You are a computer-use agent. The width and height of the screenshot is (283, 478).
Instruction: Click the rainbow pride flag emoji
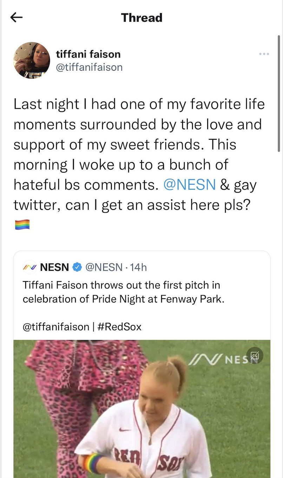pyautogui.click(x=22, y=224)
